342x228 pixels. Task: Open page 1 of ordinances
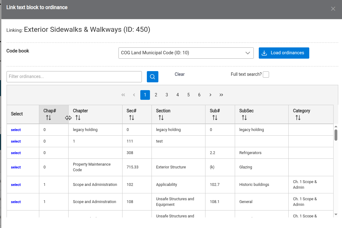[145, 95]
